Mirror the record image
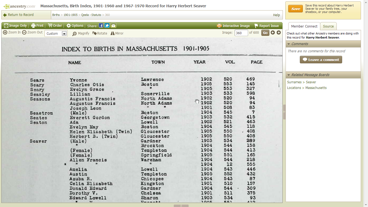This screenshot has width=368, height=207. [x=117, y=33]
